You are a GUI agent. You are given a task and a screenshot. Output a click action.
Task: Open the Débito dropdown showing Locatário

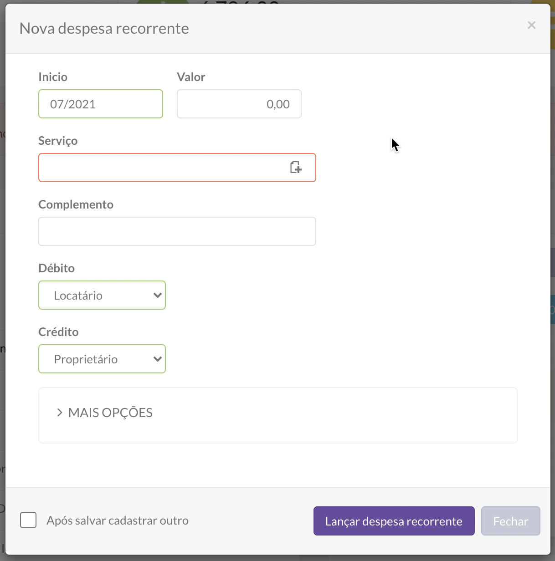click(102, 295)
